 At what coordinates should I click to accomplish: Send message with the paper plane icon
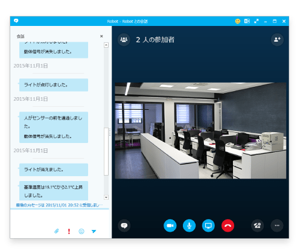tap(94, 231)
